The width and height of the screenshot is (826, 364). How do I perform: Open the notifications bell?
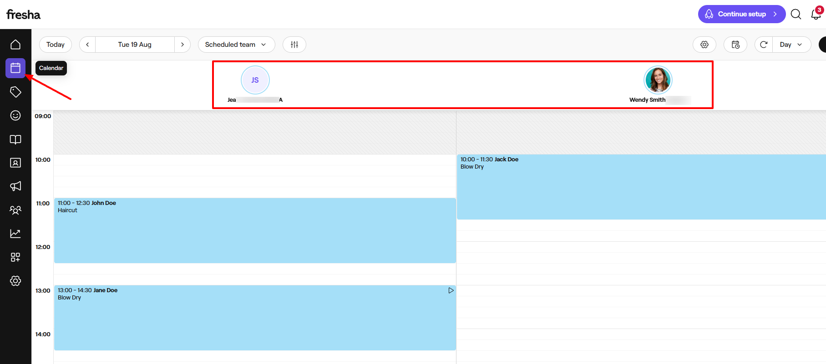pyautogui.click(x=816, y=15)
